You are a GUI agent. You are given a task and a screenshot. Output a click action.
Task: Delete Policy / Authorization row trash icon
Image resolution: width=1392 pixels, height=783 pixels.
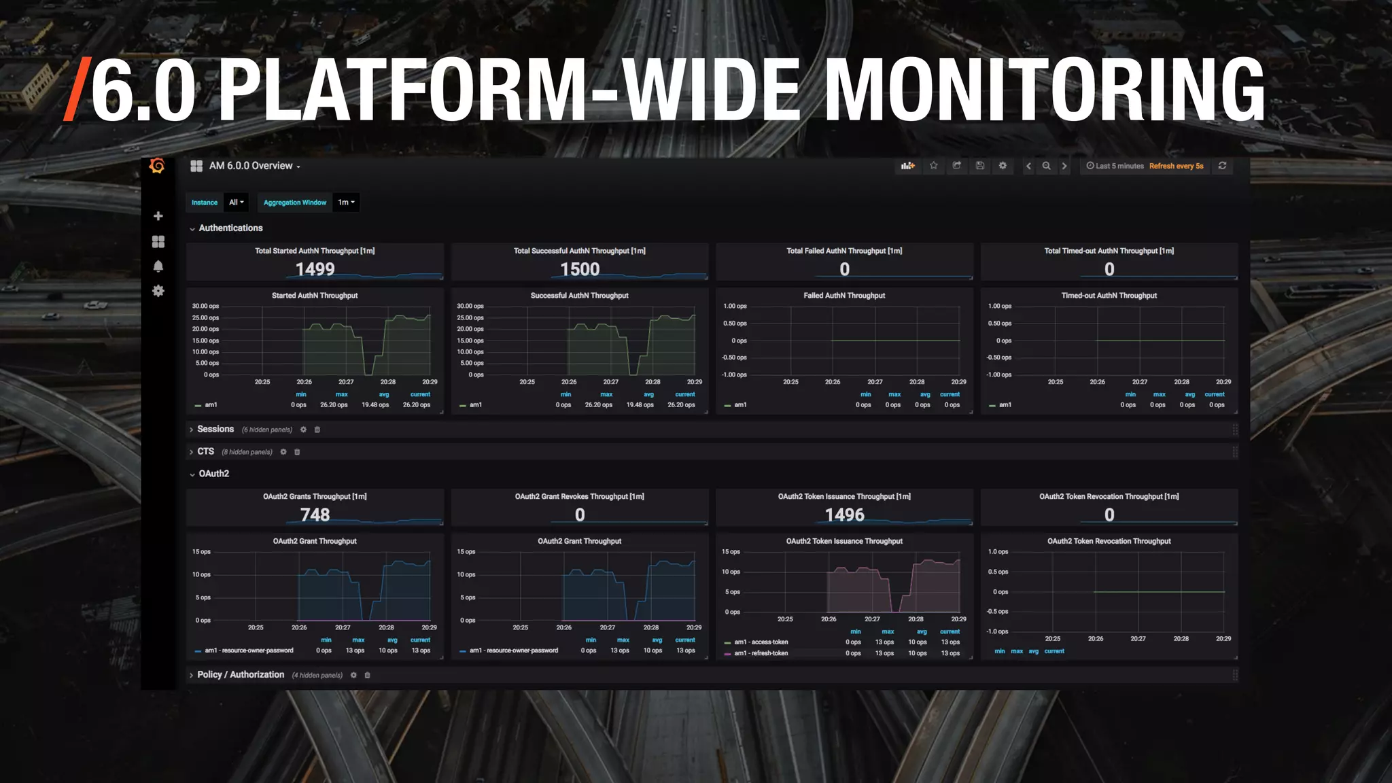[x=367, y=675]
